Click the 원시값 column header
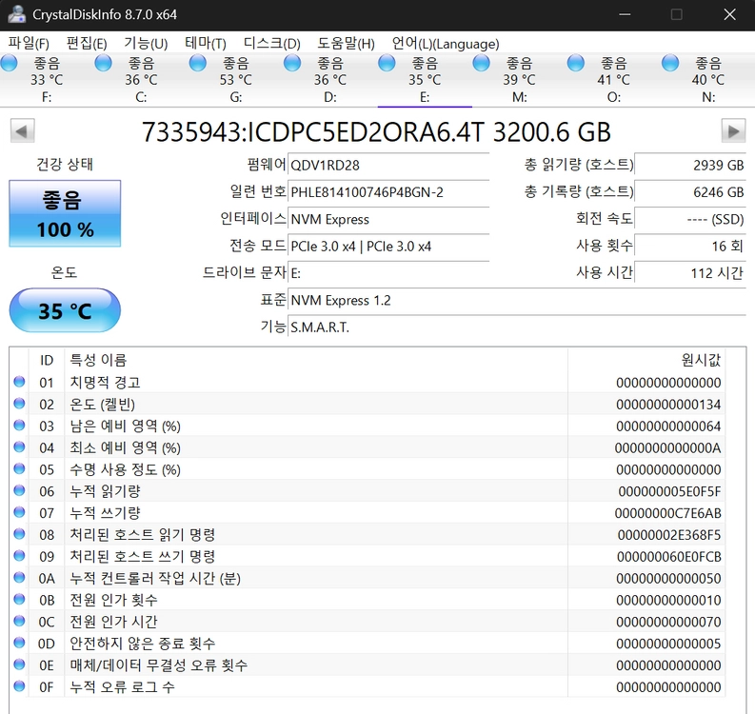 tap(646, 360)
